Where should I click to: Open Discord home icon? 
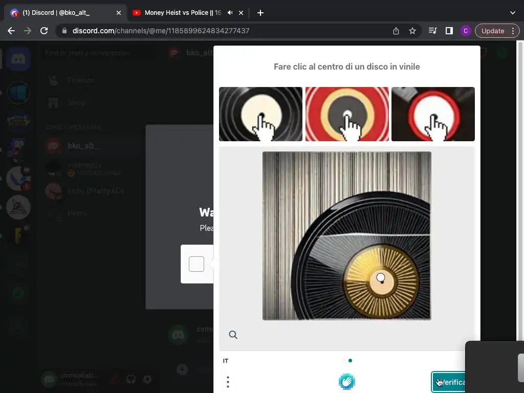(x=18, y=59)
